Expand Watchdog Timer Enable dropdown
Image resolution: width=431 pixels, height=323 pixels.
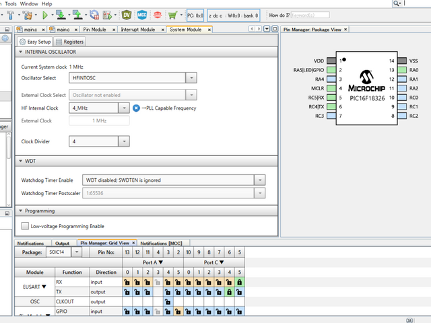coord(259,180)
